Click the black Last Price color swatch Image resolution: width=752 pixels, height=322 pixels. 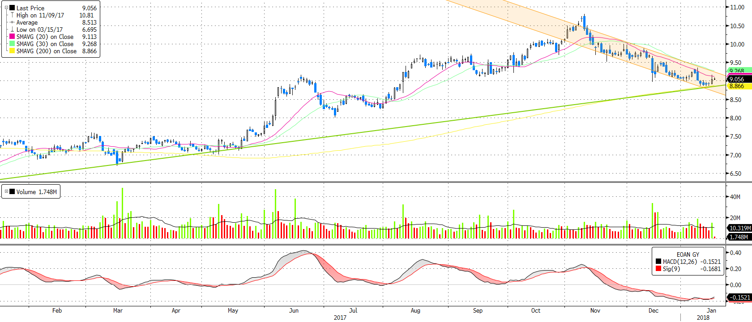click(x=12, y=8)
